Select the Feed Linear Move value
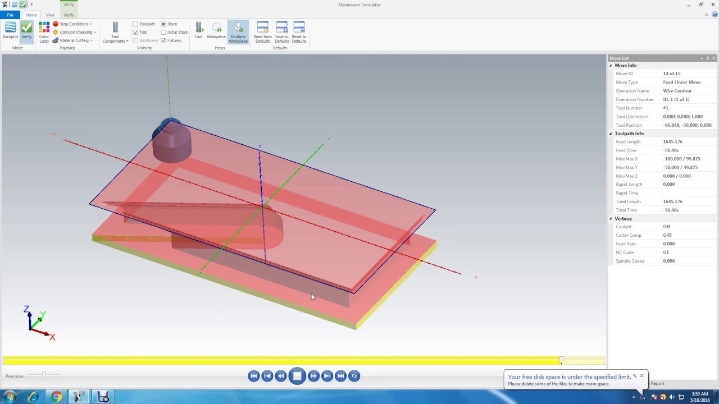 click(681, 82)
